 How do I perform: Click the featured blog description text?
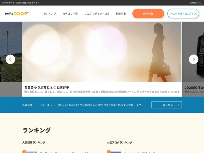102,92
